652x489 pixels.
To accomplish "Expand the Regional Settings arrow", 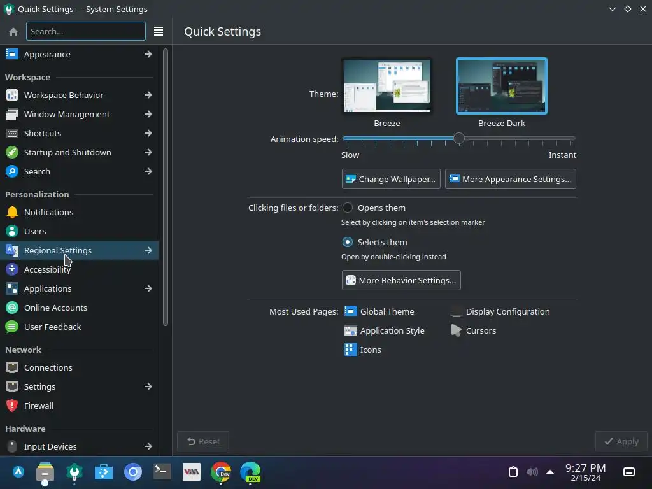I will (x=148, y=250).
